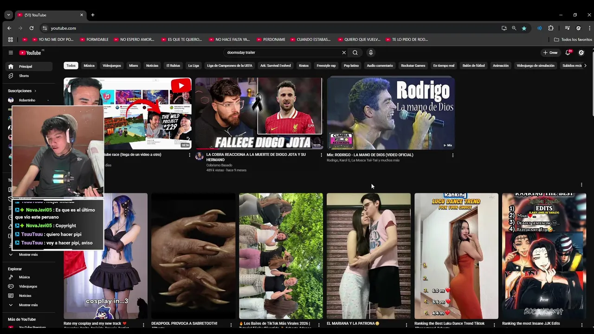
Task: Open the FORMIDABLE bookmark
Action: pyautogui.click(x=94, y=39)
